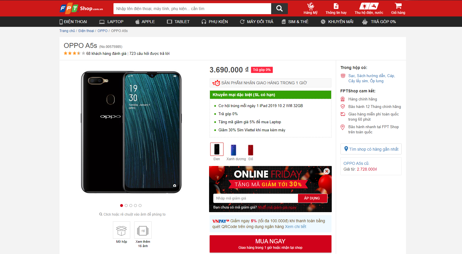462x254 pixels.
Task: Click the Nhận mã giảm giá ngay link
Action: click(277, 207)
